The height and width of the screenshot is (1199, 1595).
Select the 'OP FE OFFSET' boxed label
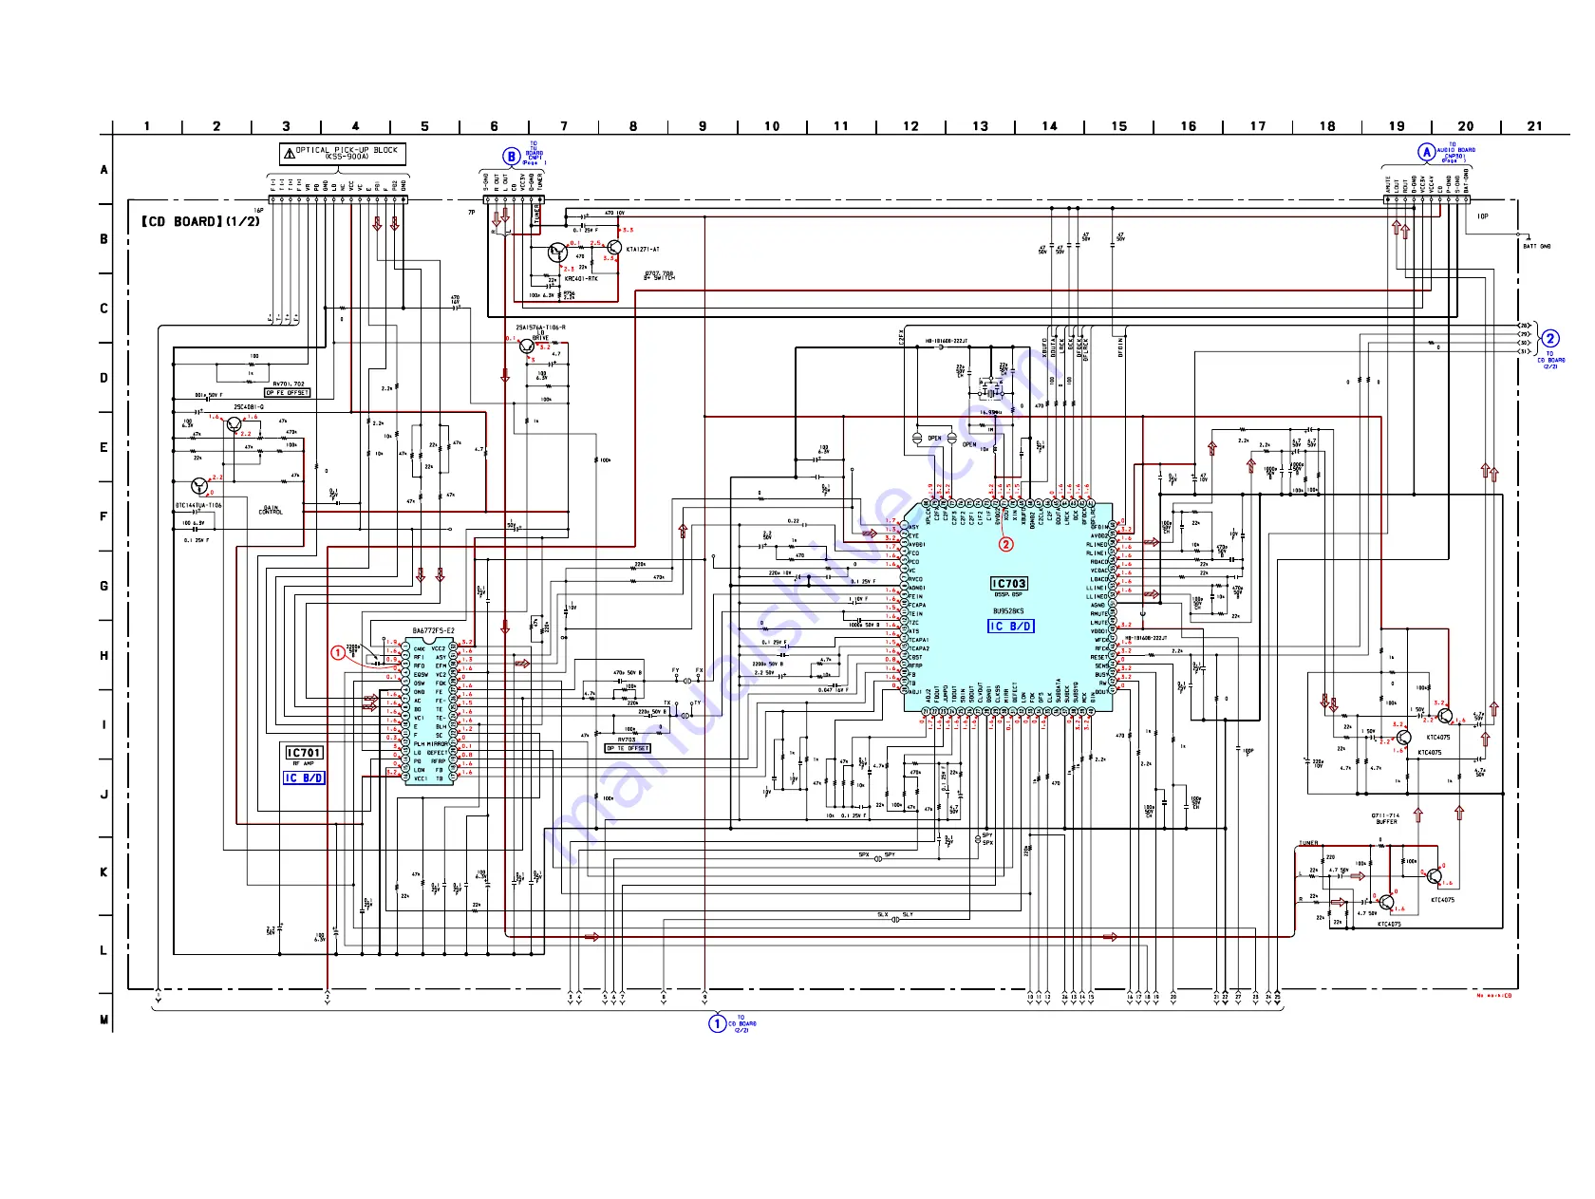tap(287, 392)
